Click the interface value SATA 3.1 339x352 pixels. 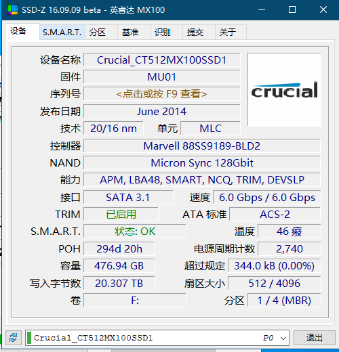[x=128, y=198]
